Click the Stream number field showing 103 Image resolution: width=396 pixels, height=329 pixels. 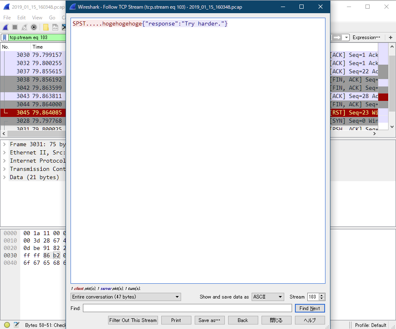pyautogui.click(x=313, y=297)
